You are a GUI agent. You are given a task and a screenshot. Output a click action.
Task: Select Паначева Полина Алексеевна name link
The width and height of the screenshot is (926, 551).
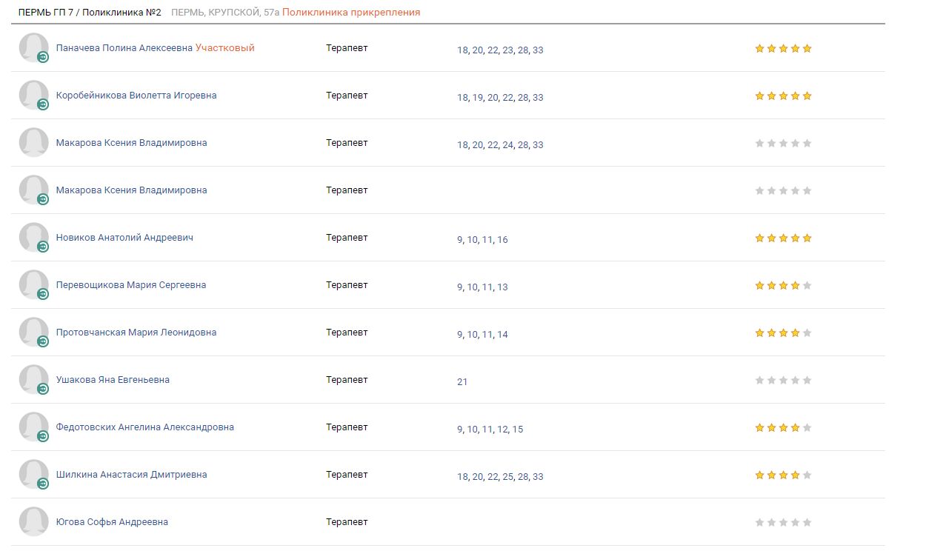124,48
